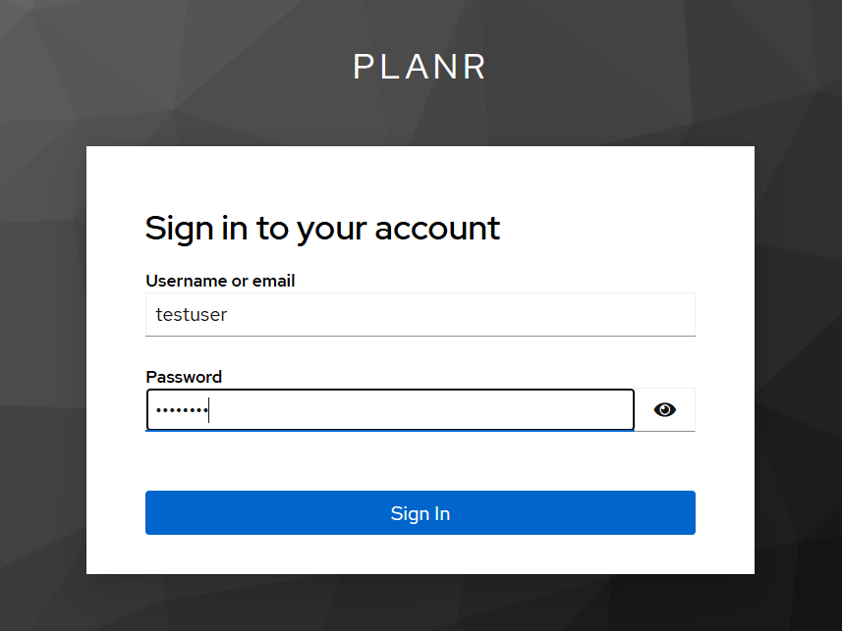Click the eye icon beside the password
This screenshot has height=631, width=842.
tap(665, 409)
